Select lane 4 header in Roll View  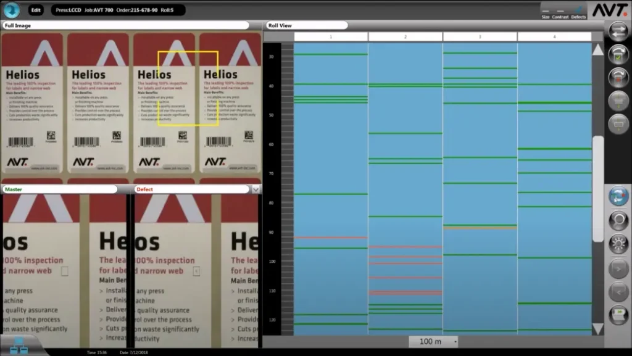pos(555,36)
